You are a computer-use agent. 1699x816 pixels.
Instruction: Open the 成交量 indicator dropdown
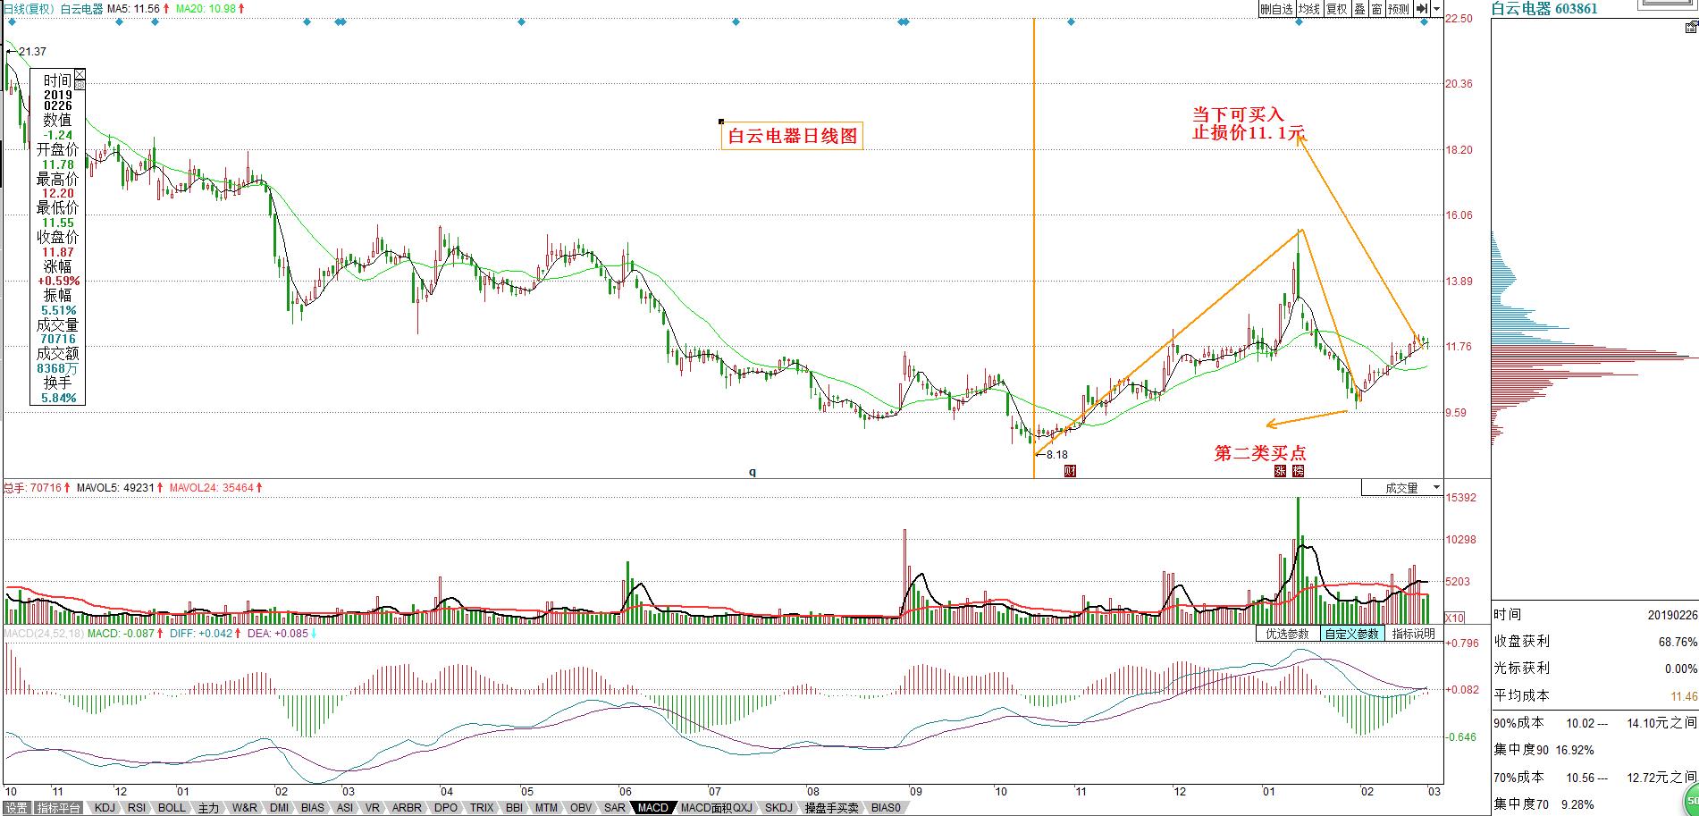point(1401,488)
